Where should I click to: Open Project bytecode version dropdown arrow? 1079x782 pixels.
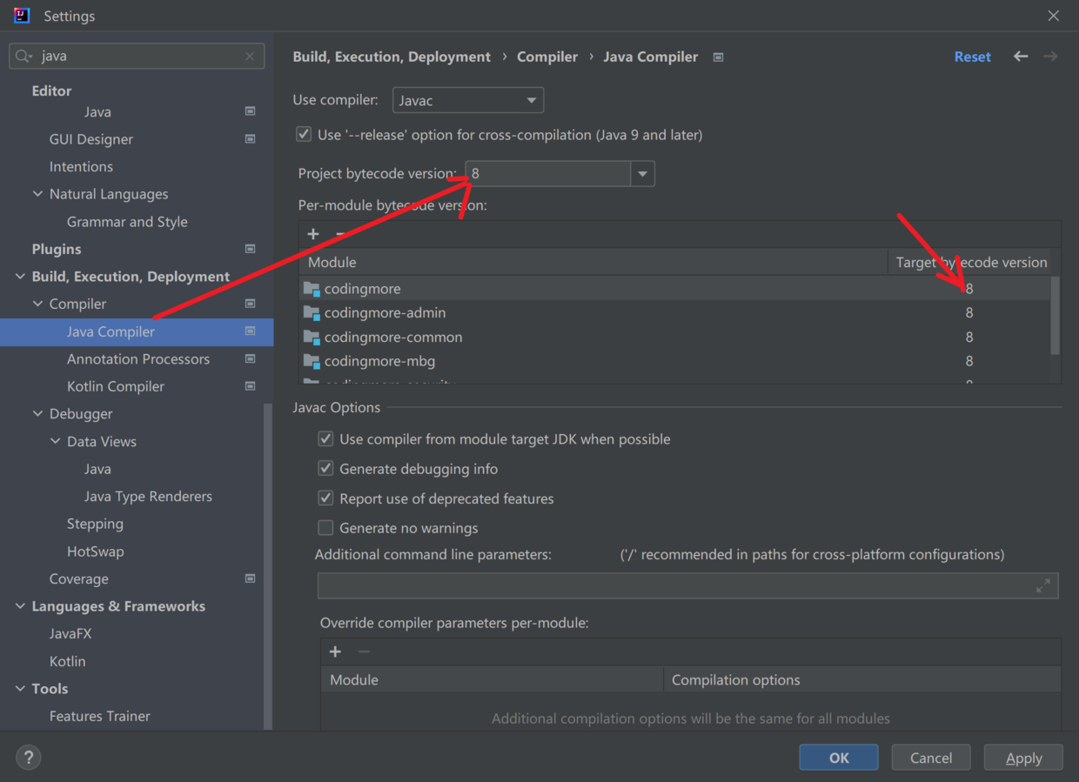coord(642,173)
